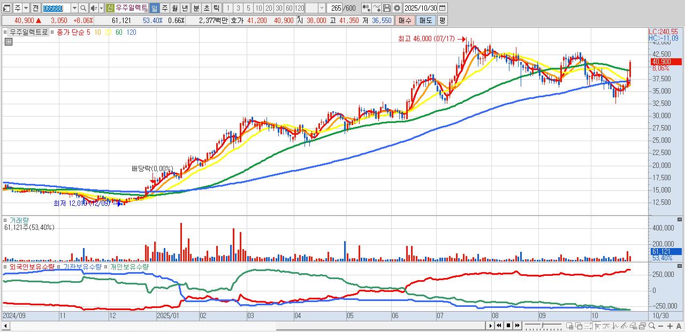This screenshot has height=332, width=685.
Task: Toggle the 5 interval button
Action: 248,8
